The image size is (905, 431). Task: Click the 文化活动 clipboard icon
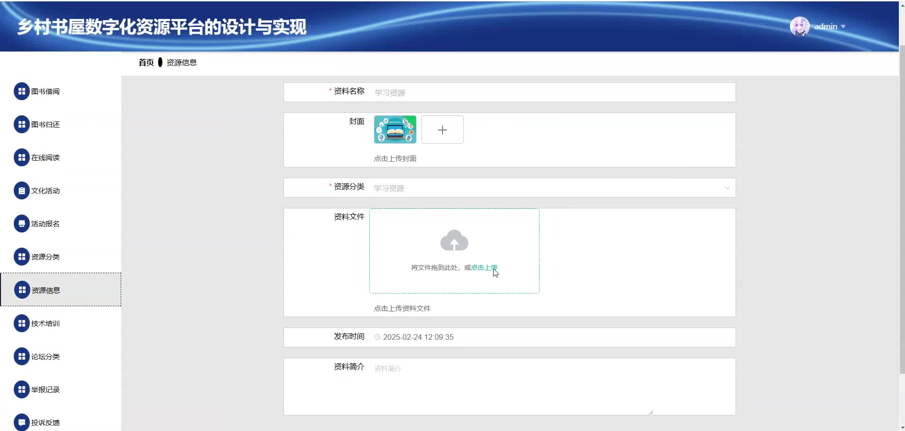pyautogui.click(x=21, y=190)
